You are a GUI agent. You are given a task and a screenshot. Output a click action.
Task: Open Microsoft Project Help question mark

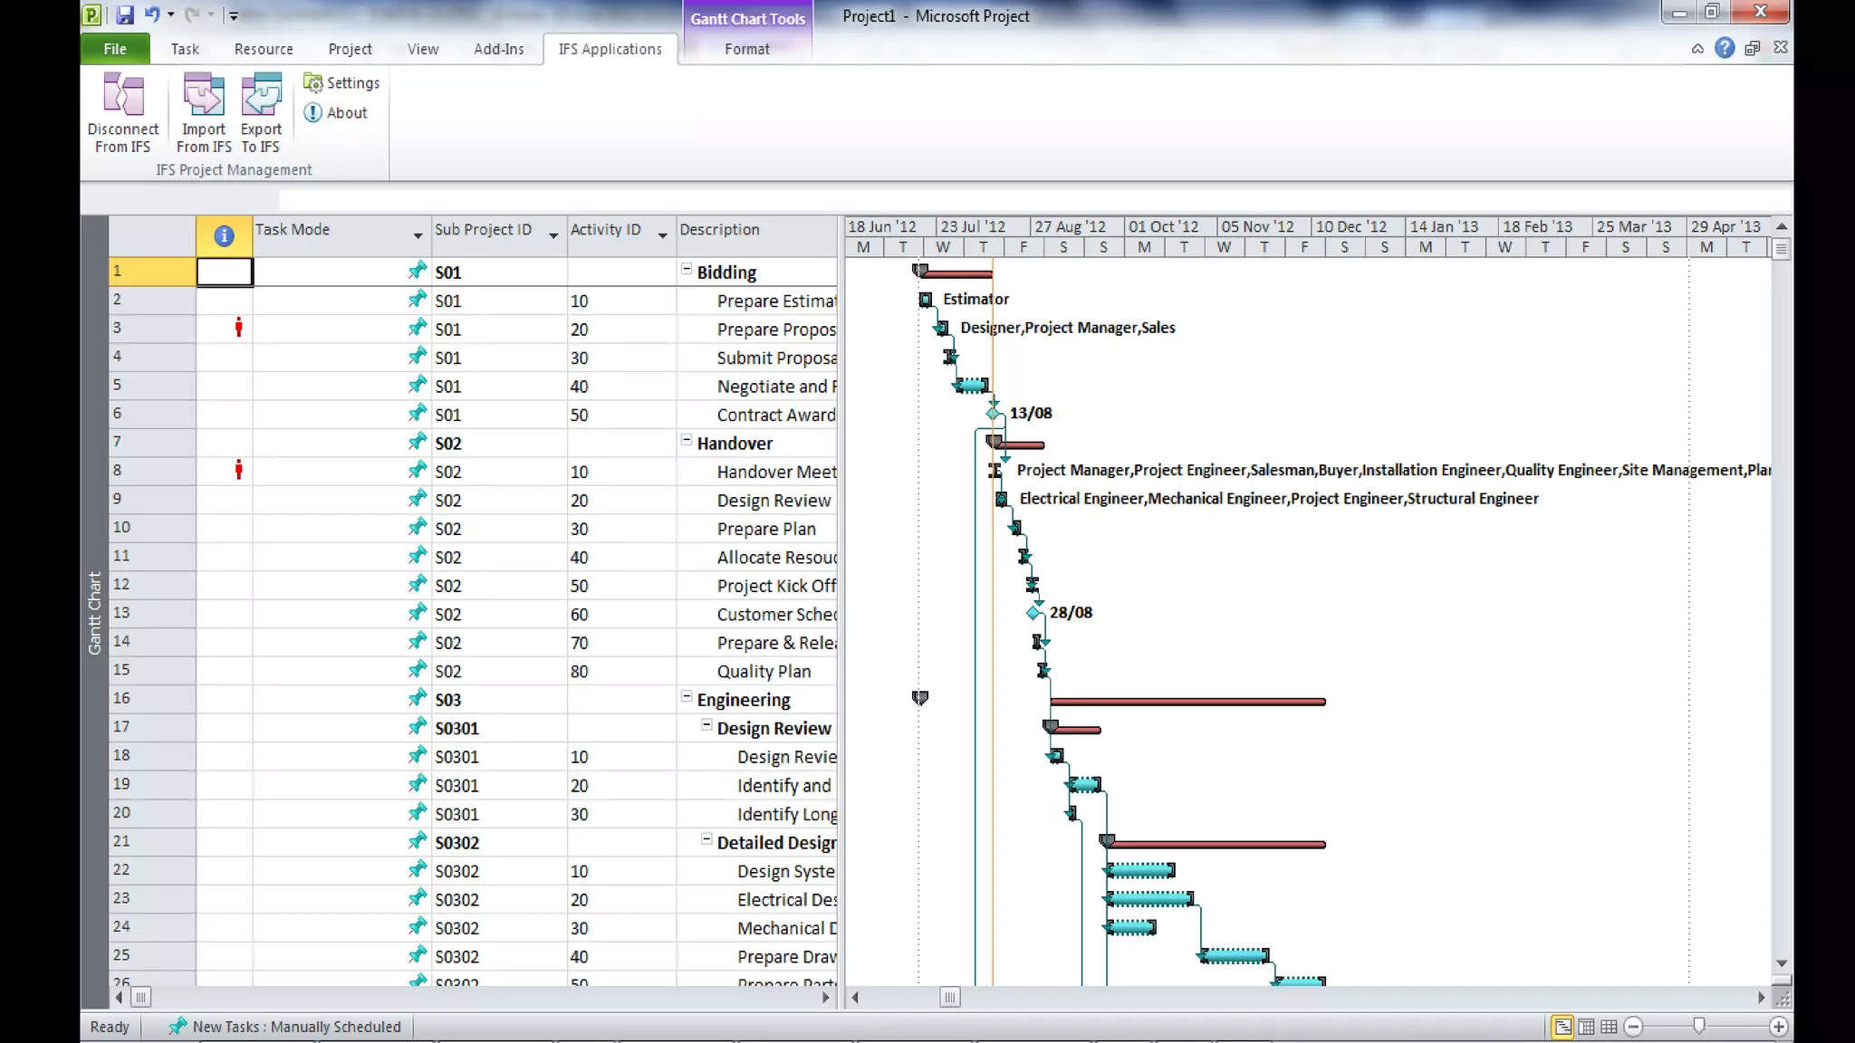(1725, 48)
